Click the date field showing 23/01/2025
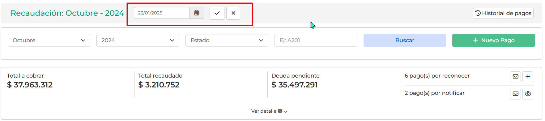The height and width of the screenshot is (121, 545). pos(162,13)
